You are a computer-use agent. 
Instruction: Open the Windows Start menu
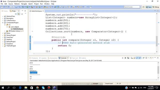pos(3,88)
